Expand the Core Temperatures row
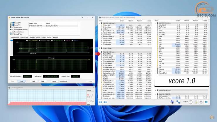Viewport: 217px width, 122px height. coord(101,60)
